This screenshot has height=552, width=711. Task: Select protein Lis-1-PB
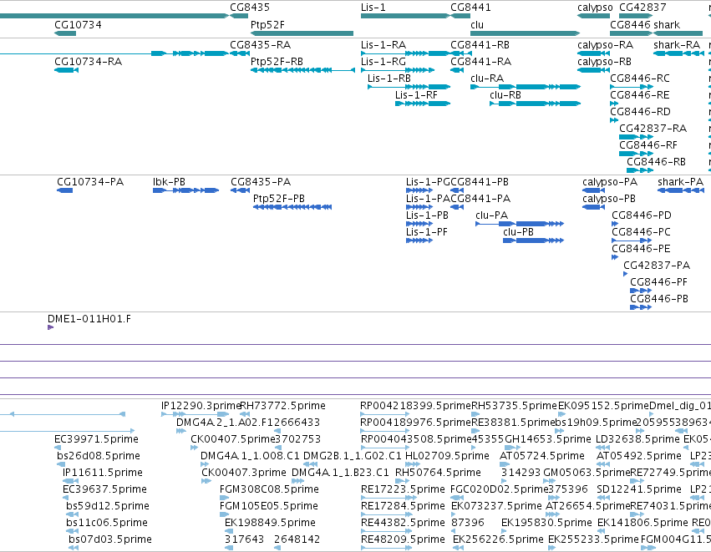point(427,215)
